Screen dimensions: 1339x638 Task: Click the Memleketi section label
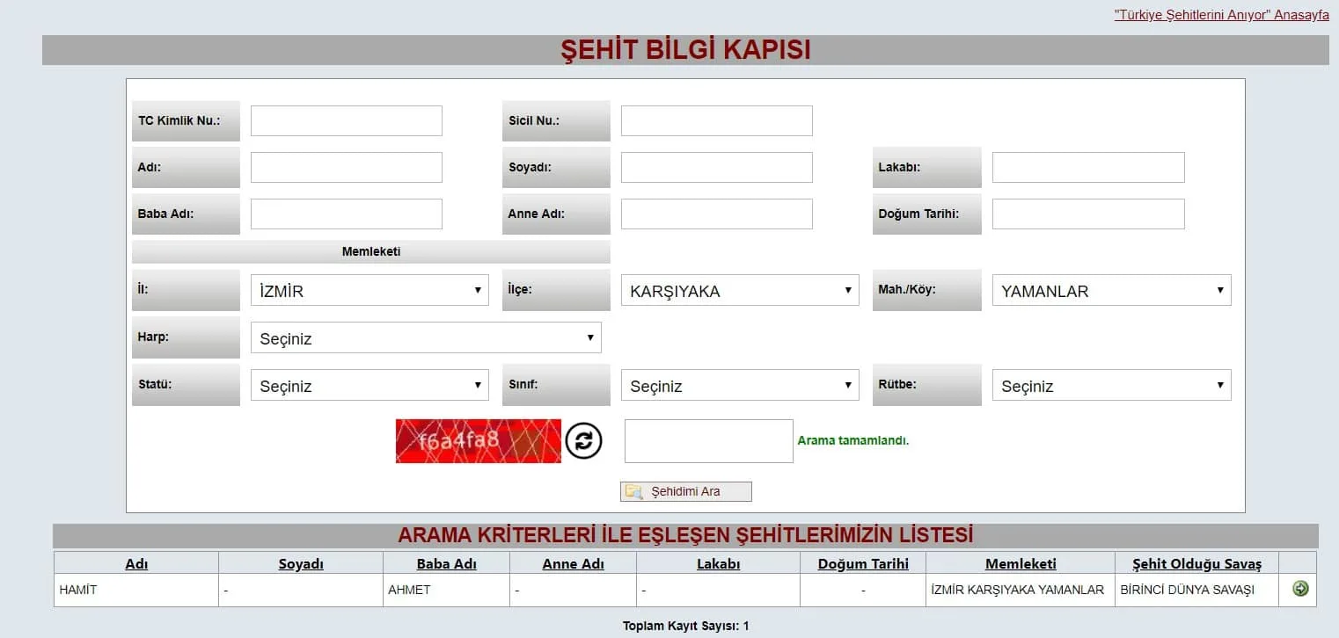pyautogui.click(x=371, y=252)
